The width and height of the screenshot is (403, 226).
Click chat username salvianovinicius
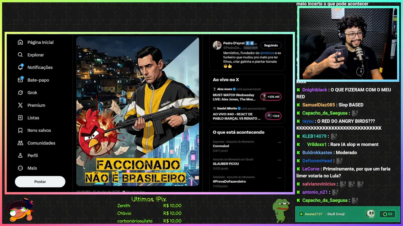coord(319,184)
